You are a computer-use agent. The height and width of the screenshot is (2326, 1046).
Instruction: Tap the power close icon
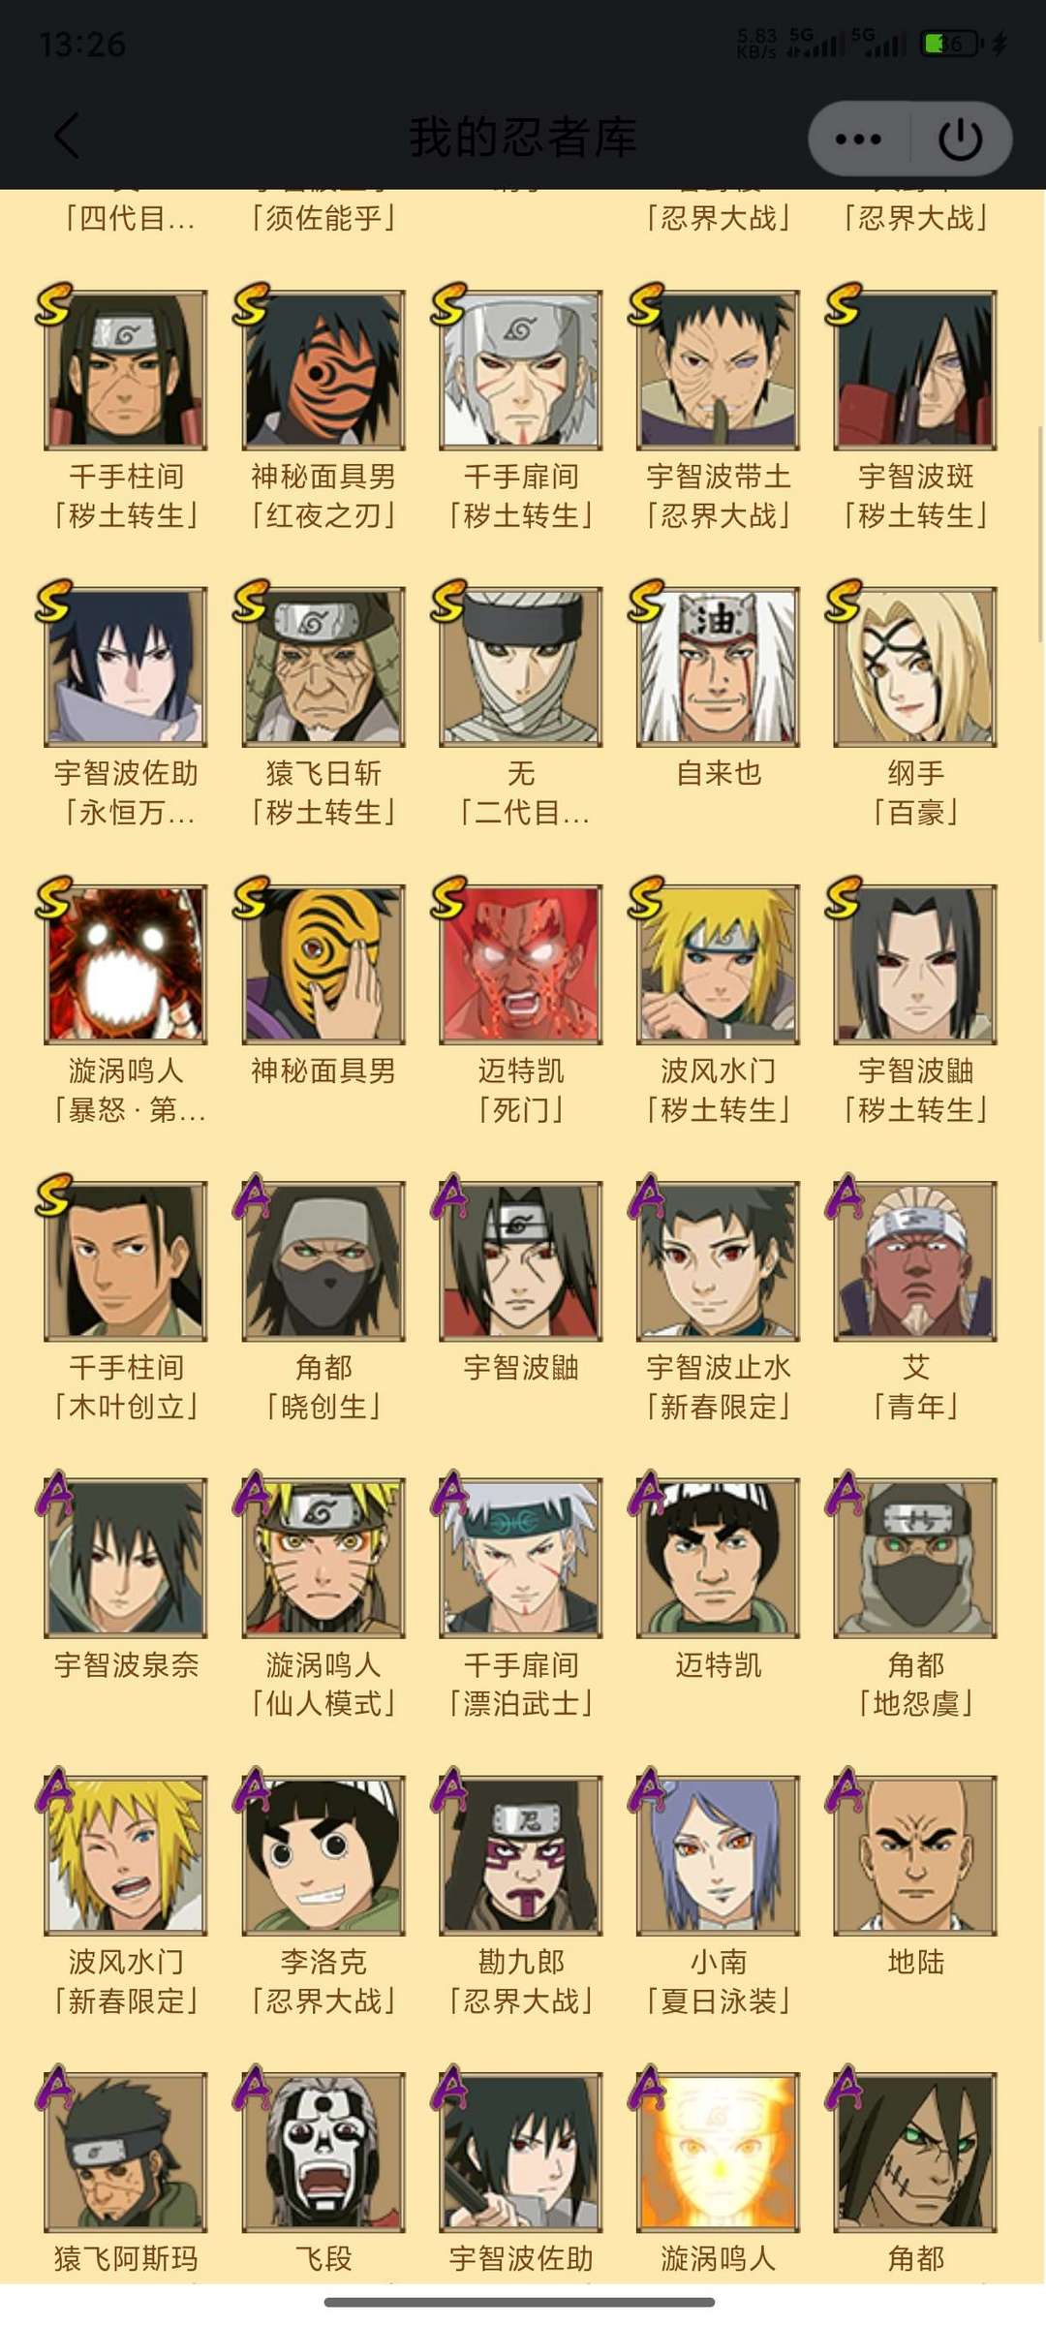pos(961,139)
